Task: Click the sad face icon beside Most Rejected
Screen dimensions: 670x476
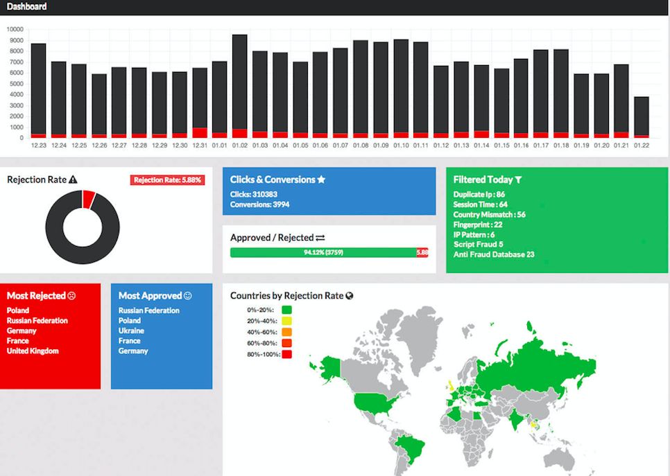Action: coord(71,296)
